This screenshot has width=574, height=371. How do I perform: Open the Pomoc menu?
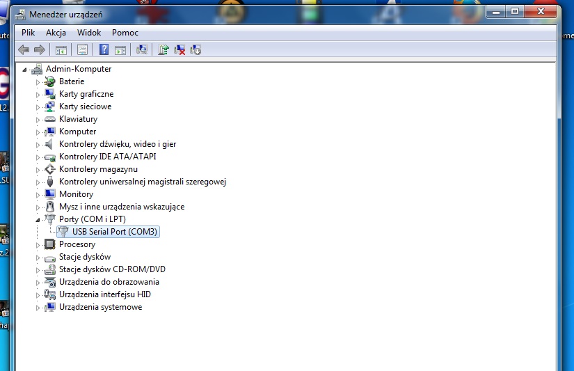[x=125, y=33]
